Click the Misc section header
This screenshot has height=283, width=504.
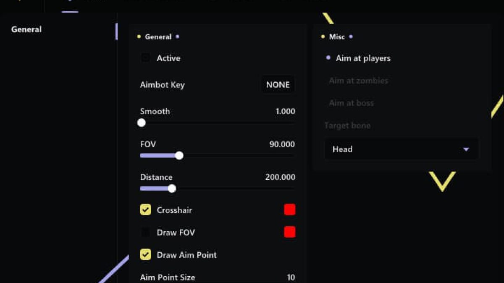click(337, 37)
